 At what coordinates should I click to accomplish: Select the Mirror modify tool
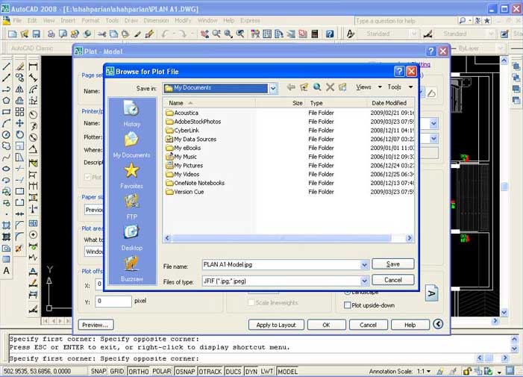pyautogui.click(x=19, y=89)
